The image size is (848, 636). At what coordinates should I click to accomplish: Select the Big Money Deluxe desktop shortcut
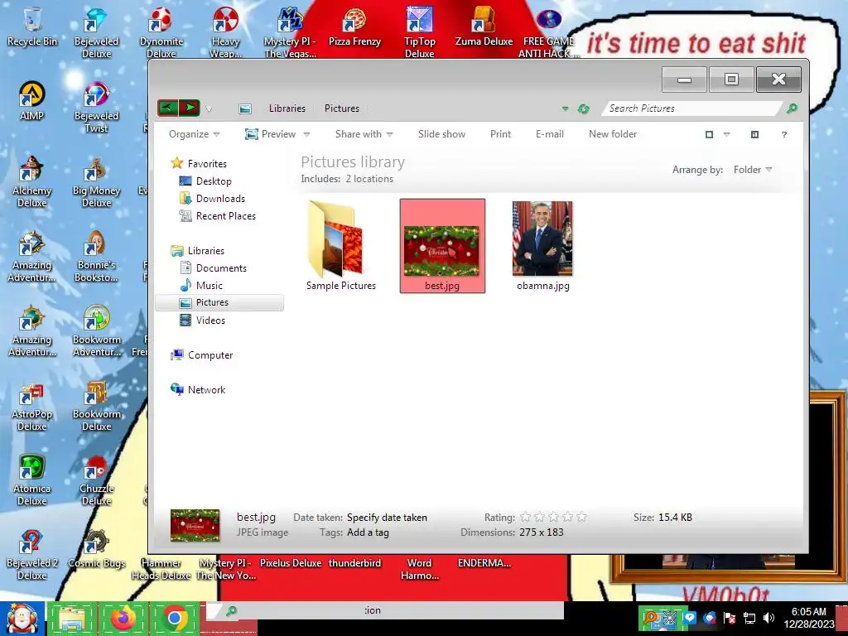point(96,181)
